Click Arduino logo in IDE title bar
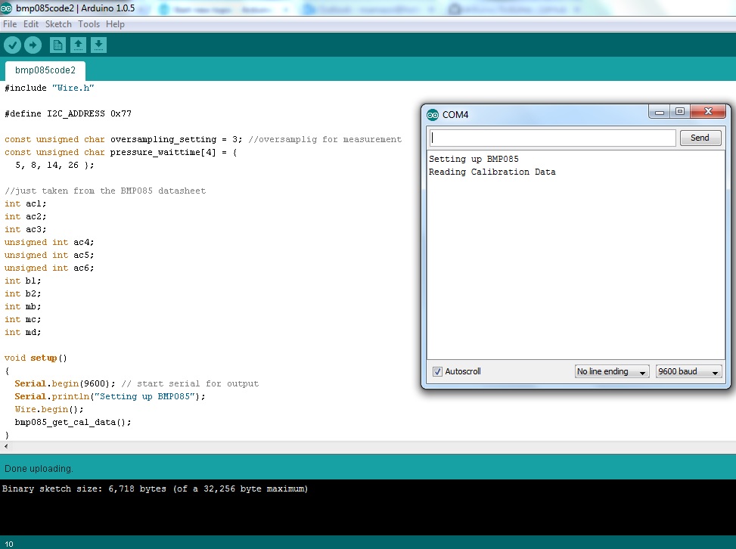Screen dimensions: 736x549 [6, 8]
